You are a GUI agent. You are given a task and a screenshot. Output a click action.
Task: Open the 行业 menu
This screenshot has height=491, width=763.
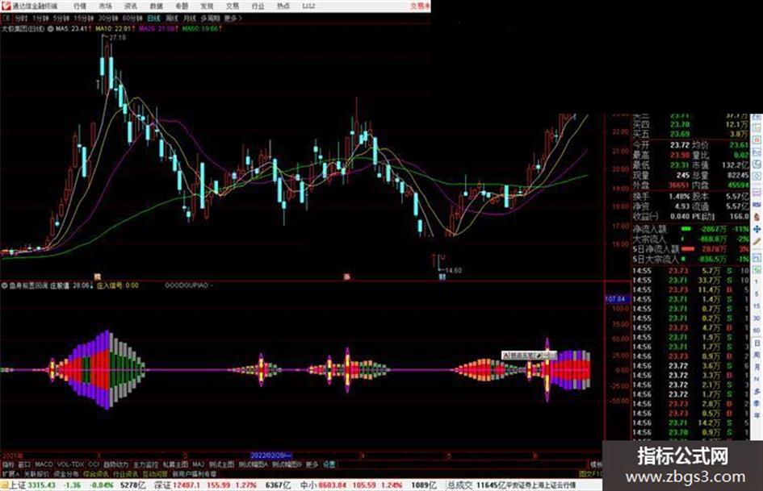pyautogui.click(x=258, y=6)
